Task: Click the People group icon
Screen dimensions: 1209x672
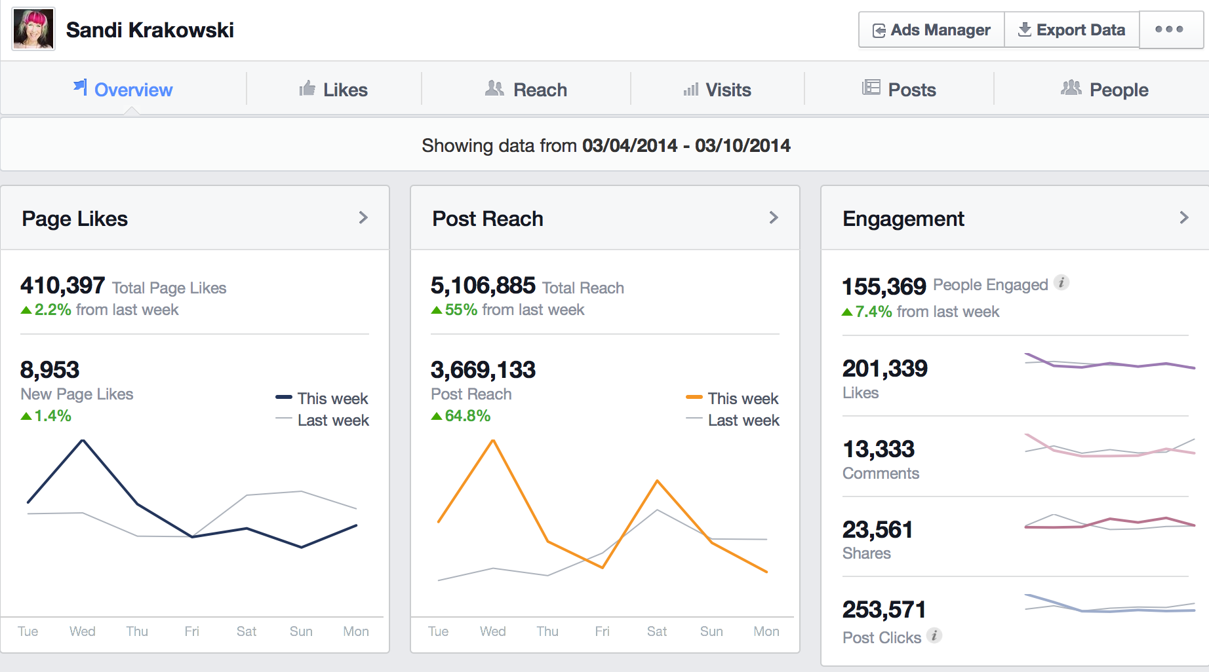Action: coord(1071,88)
